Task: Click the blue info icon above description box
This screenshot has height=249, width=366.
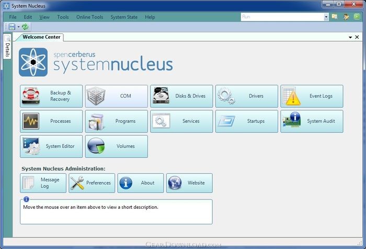Action: tap(26, 199)
